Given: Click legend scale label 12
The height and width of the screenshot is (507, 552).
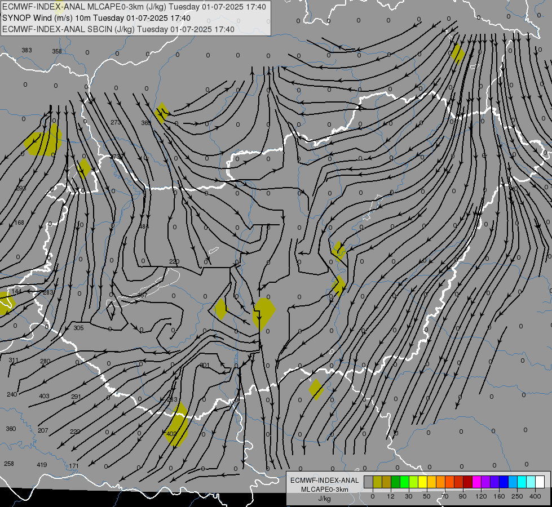Looking at the screenshot, I should (391, 496).
